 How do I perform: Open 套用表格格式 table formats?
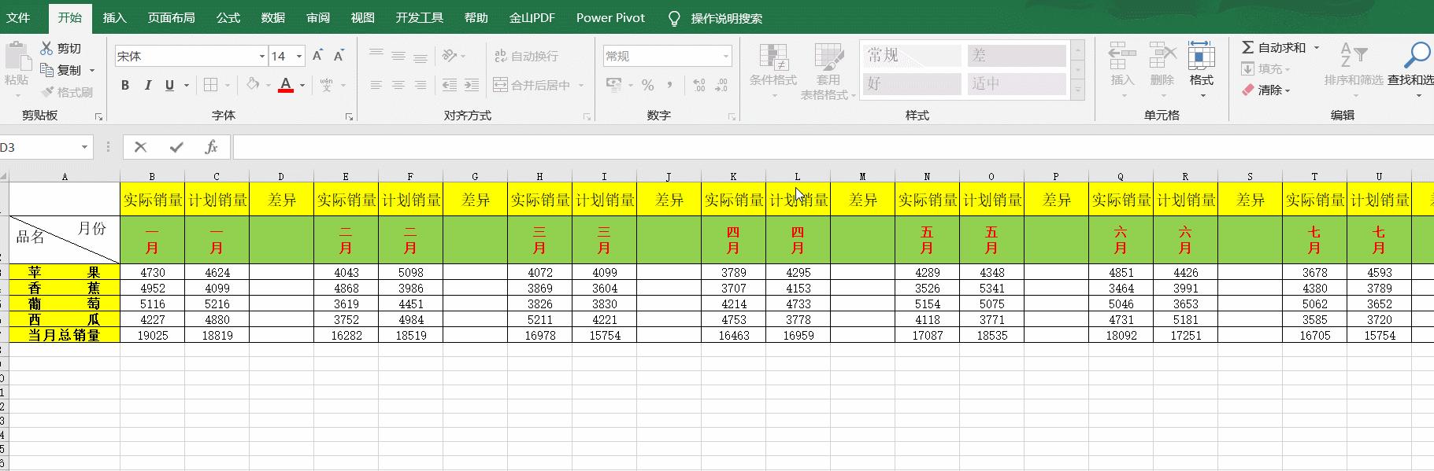(828, 71)
